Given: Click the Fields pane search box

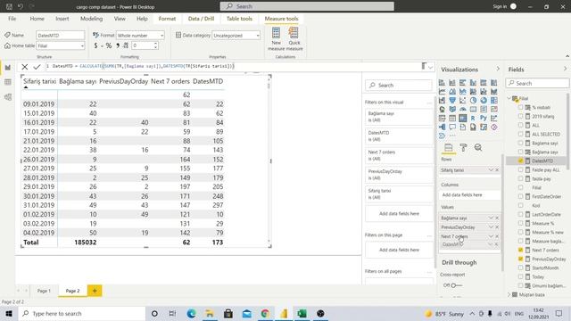Looking at the screenshot, I should (x=537, y=83).
